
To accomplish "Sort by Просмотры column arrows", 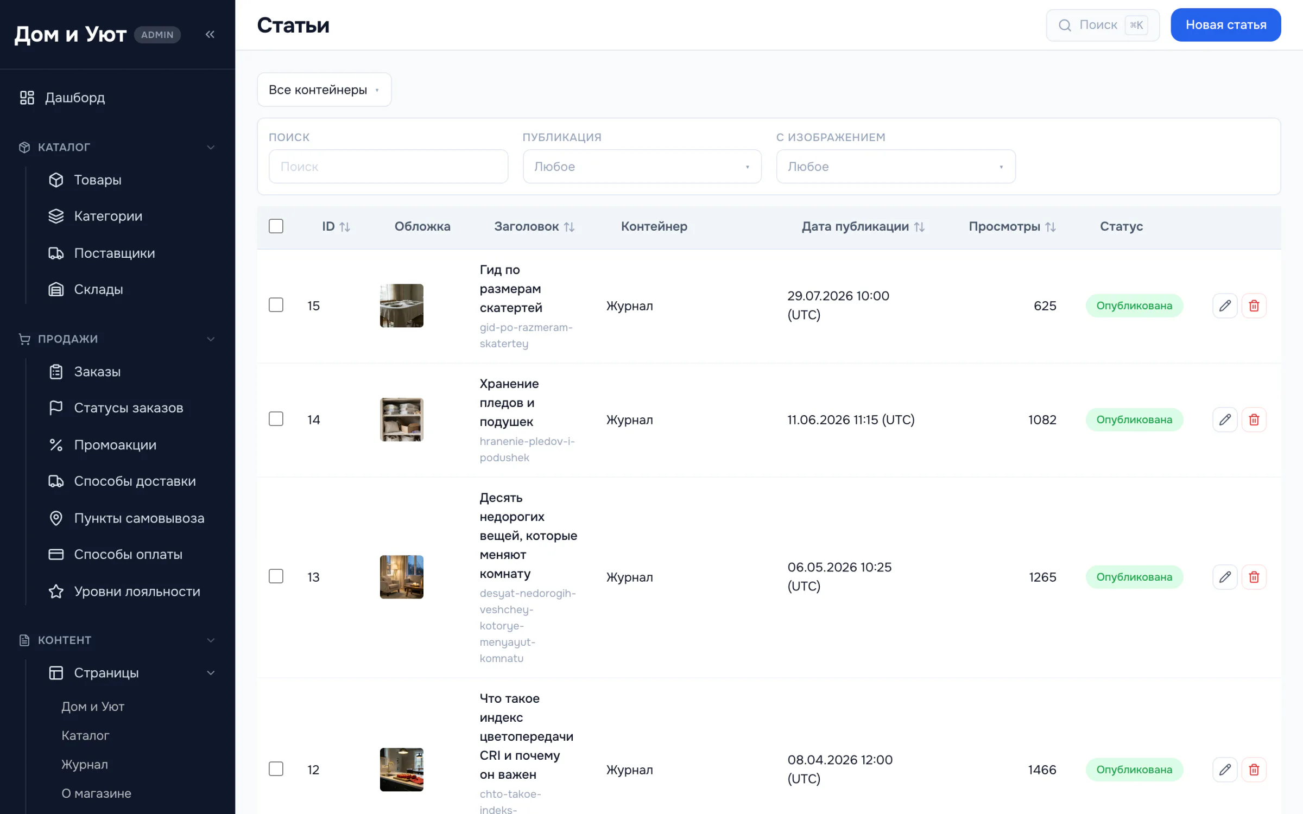I will click(x=1051, y=227).
